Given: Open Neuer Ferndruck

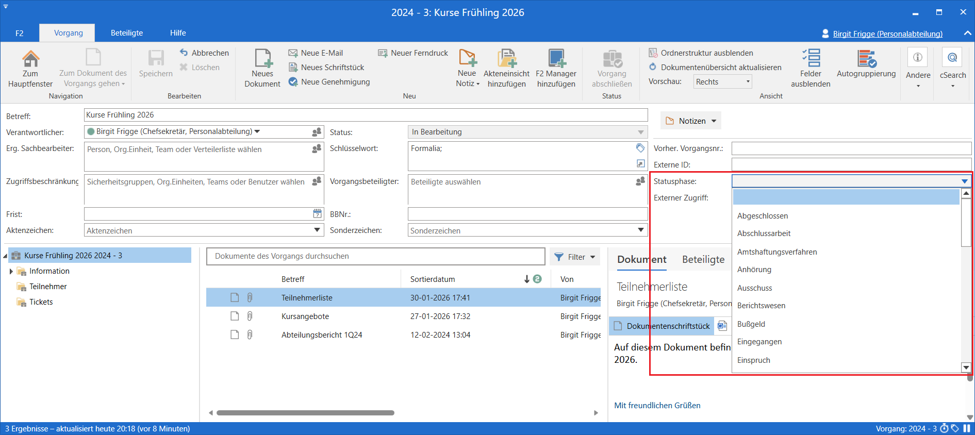Looking at the screenshot, I should pos(413,53).
